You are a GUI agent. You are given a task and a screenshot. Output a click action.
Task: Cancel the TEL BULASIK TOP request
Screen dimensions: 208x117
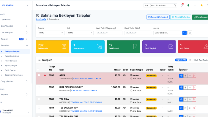194,108
